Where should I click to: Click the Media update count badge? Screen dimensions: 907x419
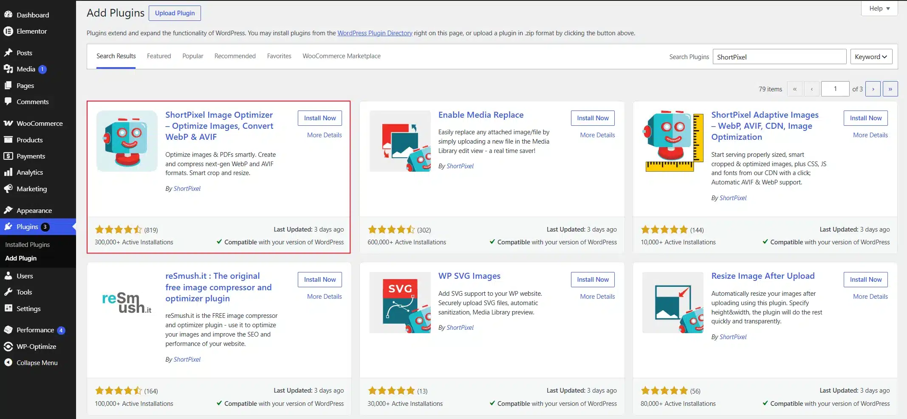coord(42,69)
